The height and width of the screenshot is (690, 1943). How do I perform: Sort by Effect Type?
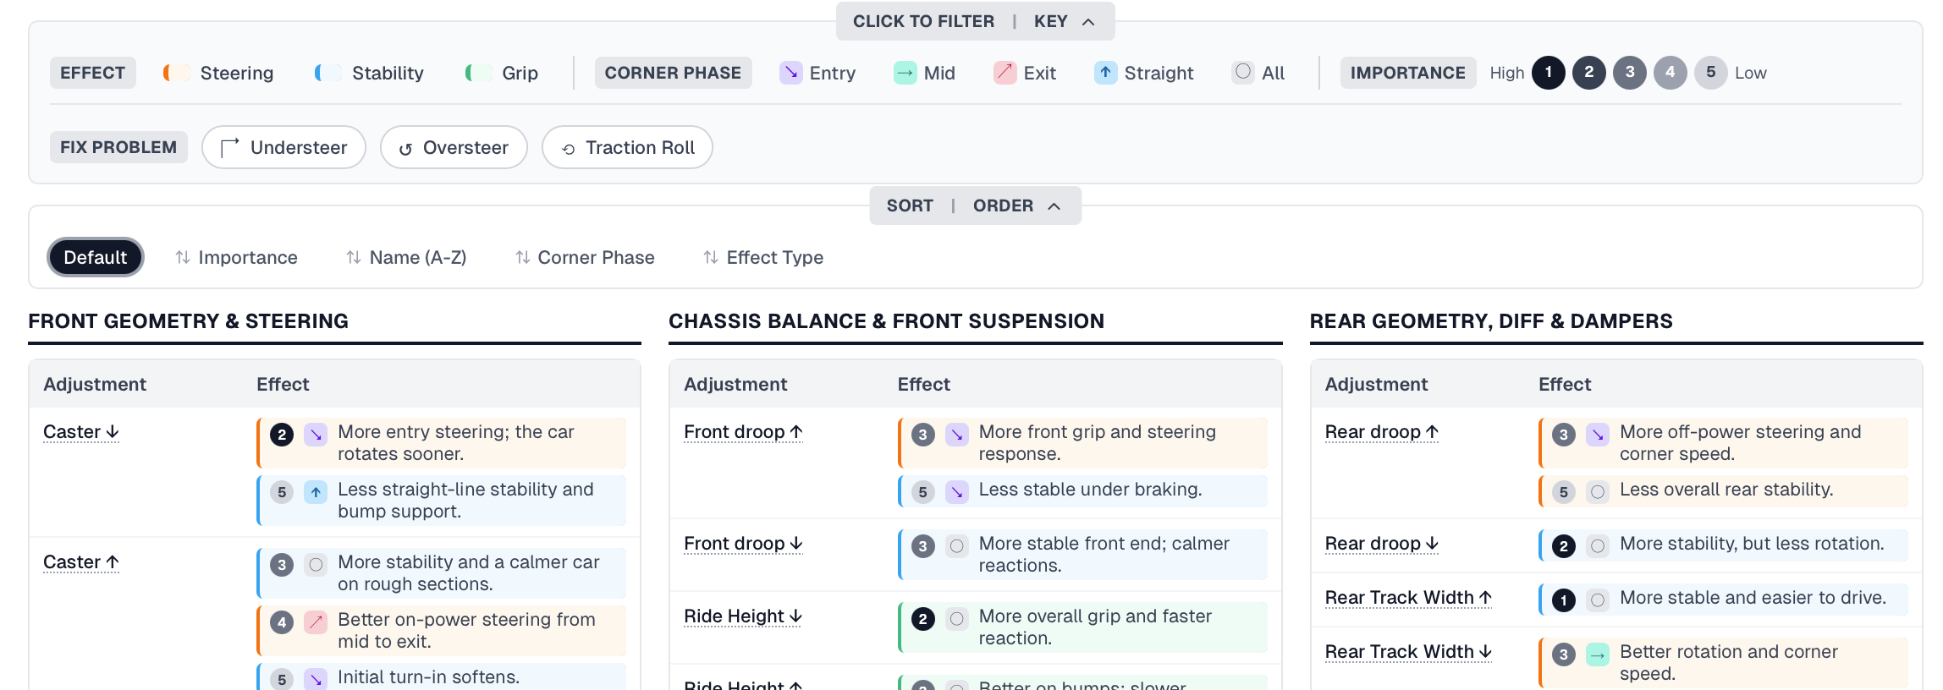[x=763, y=257]
